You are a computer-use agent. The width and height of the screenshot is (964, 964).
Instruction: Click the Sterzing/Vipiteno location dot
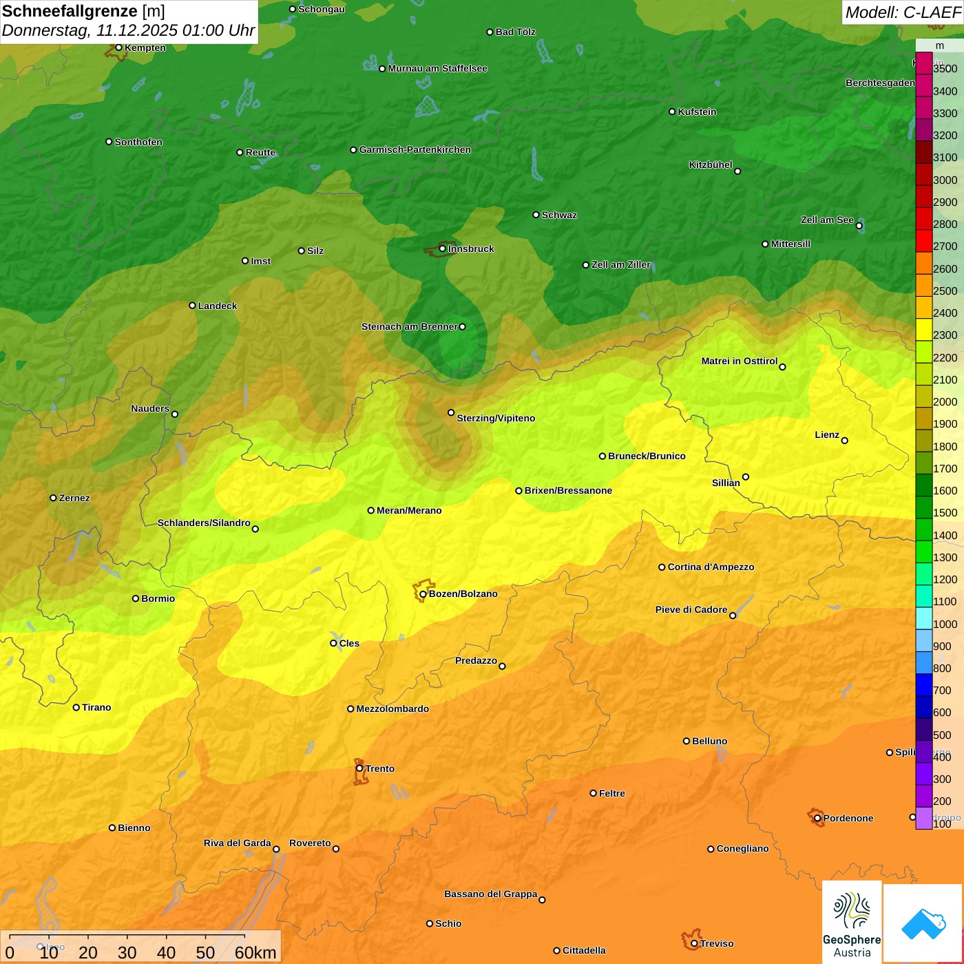coord(451,412)
